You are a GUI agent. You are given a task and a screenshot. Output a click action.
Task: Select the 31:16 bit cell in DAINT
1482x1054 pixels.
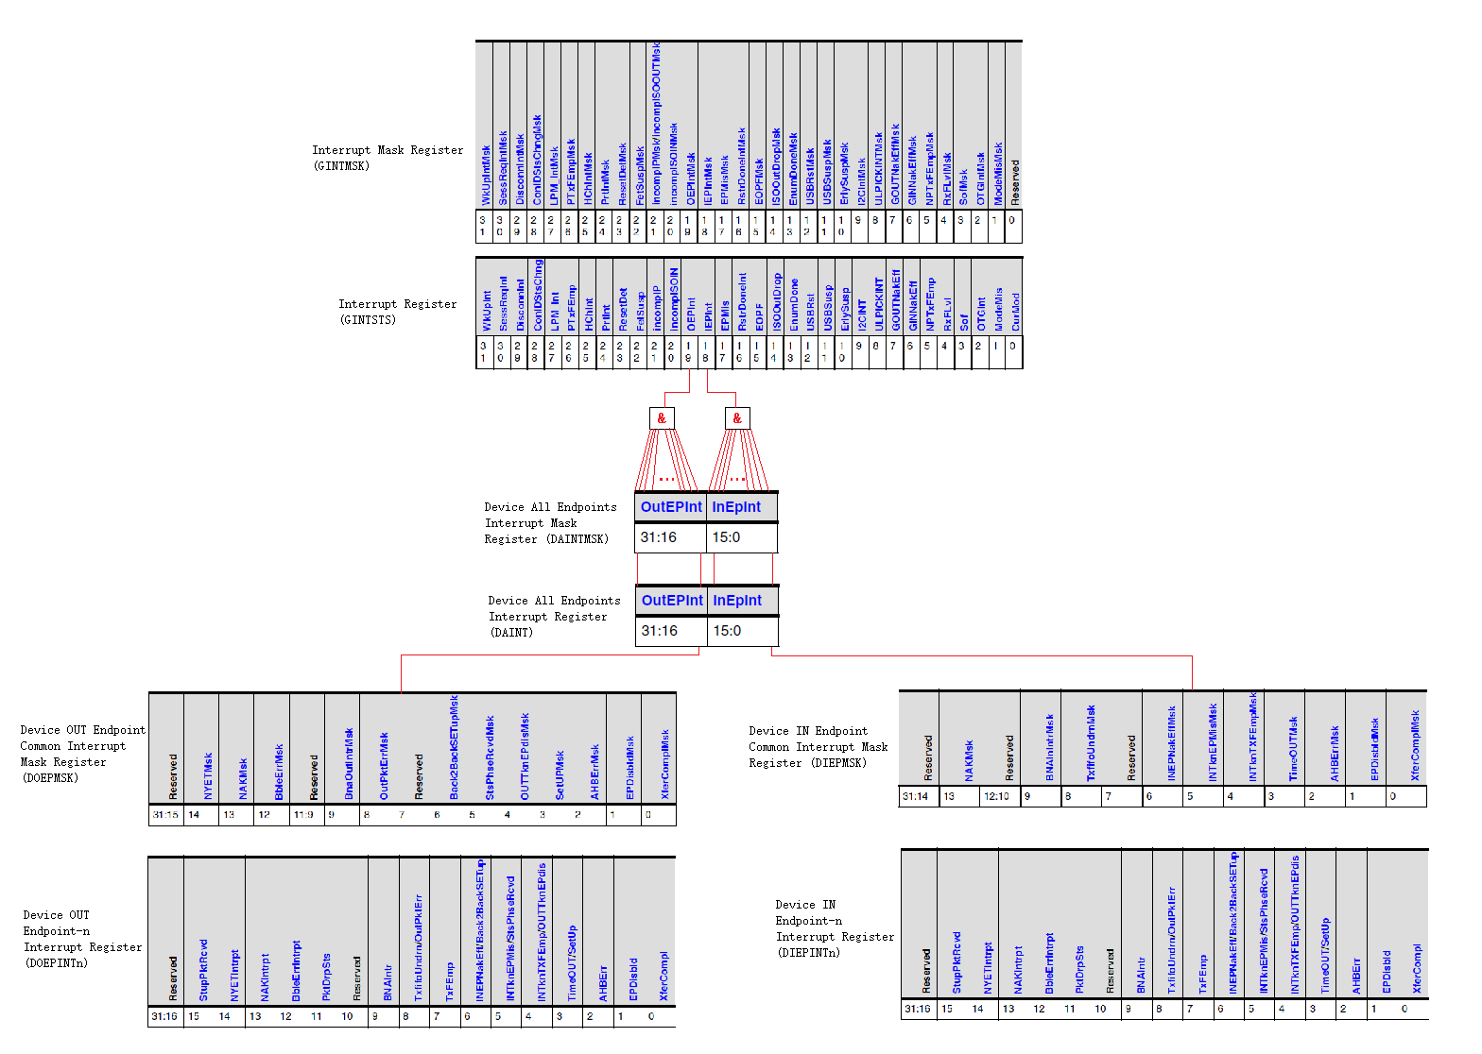660,631
